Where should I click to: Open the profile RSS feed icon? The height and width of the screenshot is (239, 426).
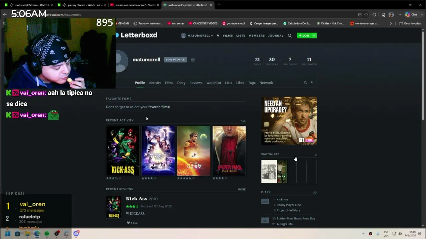click(312, 83)
